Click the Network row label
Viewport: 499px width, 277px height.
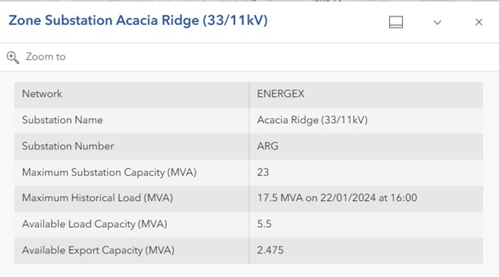(42, 94)
